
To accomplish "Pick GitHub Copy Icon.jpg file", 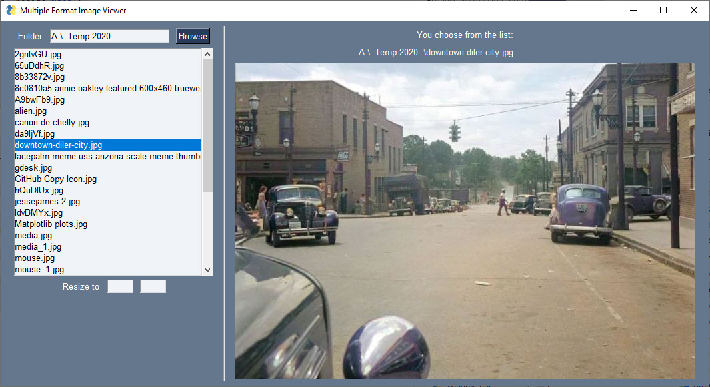I will pyautogui.click(x=56, y=179).
